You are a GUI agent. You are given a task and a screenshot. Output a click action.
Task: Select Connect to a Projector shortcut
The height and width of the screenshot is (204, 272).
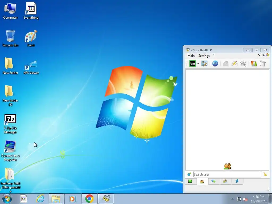pos(10,151)
